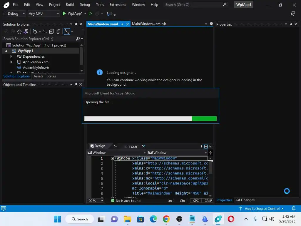Select AssemblyInfo.vb in Solution Explorer
301x226 pixels.
36,68
